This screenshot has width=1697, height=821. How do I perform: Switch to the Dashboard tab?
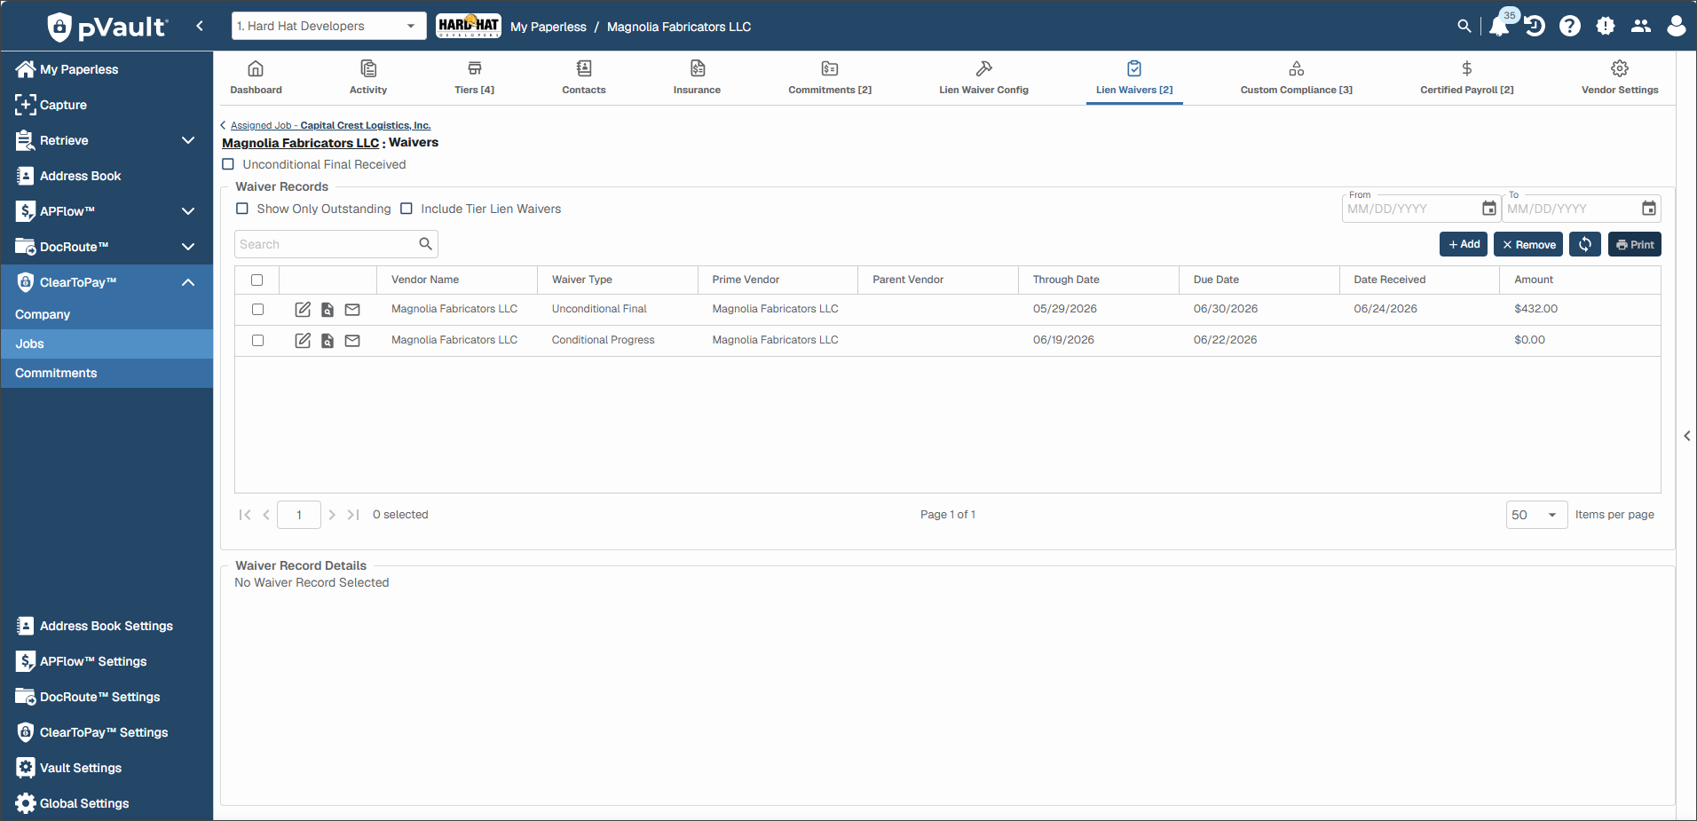[x=256, y=77]
